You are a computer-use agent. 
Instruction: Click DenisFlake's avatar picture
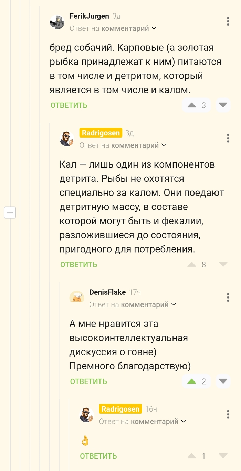tap(77, 297)
